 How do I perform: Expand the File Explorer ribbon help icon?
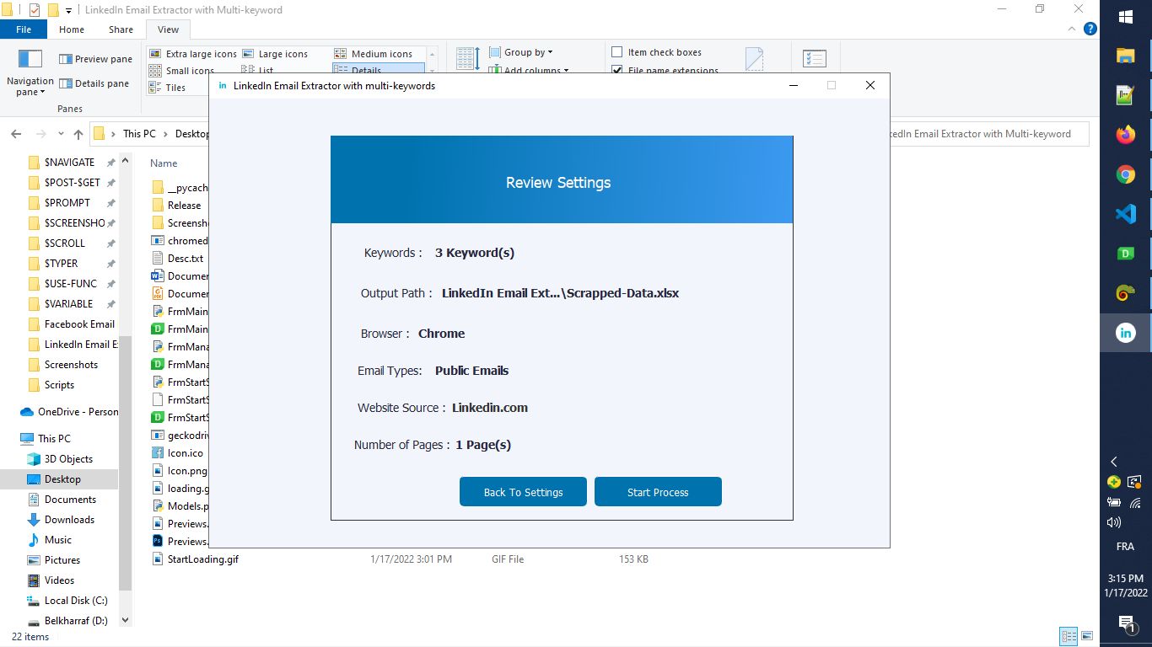(x=1090, y=29)
